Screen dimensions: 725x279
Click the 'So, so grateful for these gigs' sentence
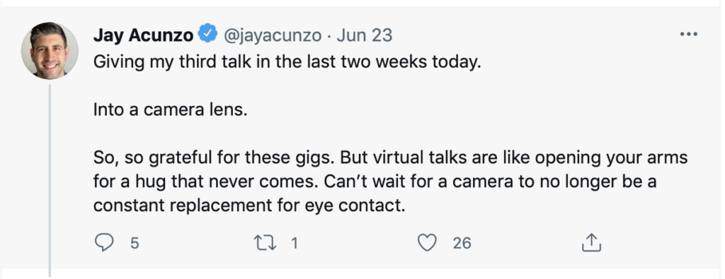215,159
